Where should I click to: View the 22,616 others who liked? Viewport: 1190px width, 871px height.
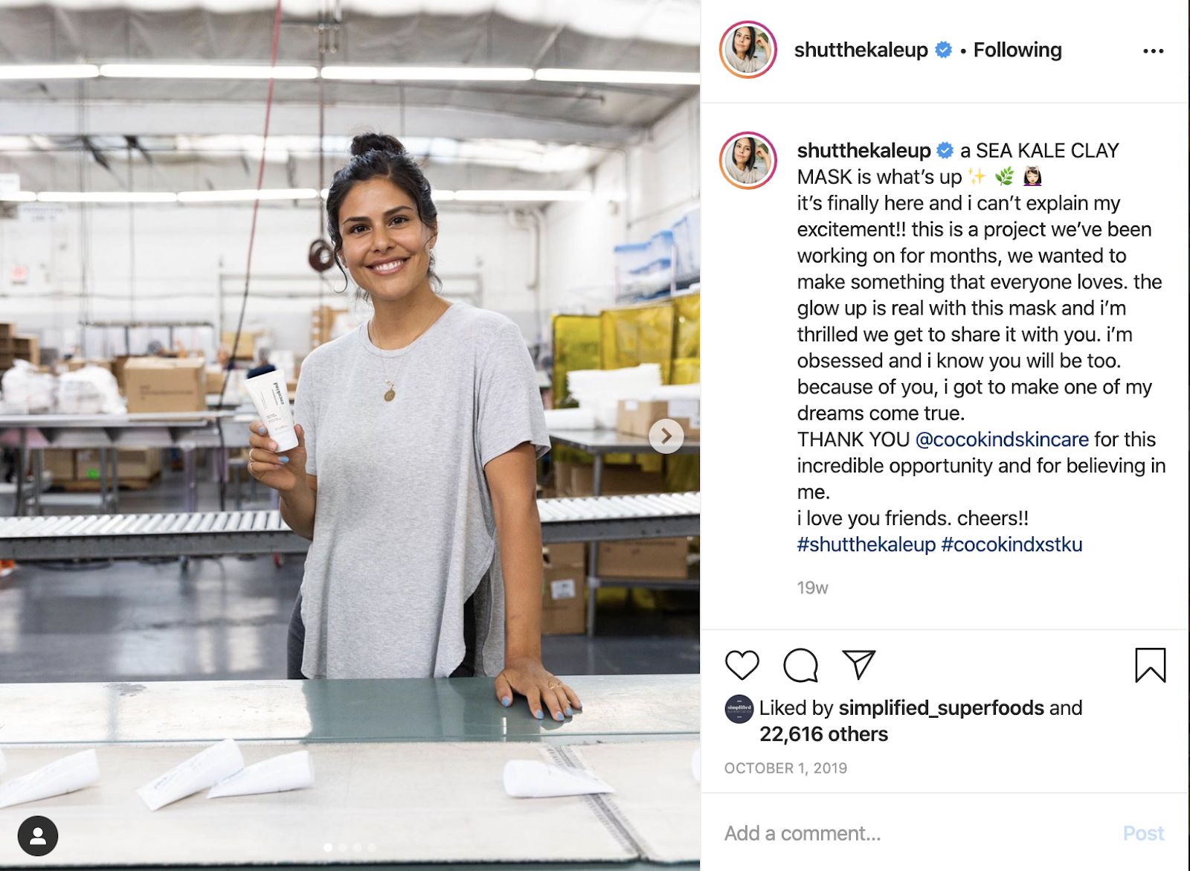point(823,734)
